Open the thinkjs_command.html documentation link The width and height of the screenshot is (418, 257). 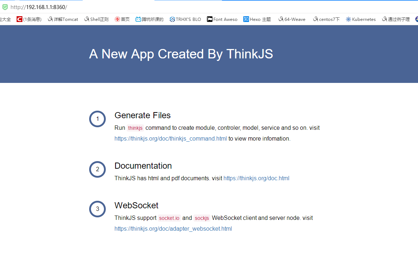(170, 139)
